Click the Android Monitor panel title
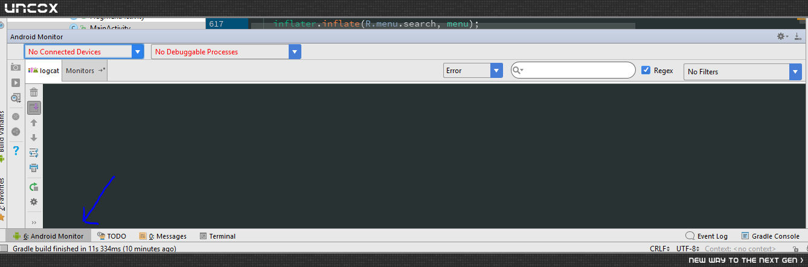808x267 pixels. click(x=37, y=37)
